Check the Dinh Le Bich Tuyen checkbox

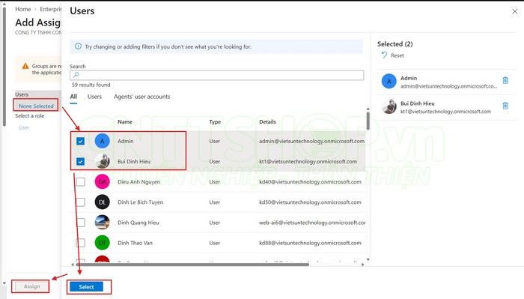click(x=81, y=202)
